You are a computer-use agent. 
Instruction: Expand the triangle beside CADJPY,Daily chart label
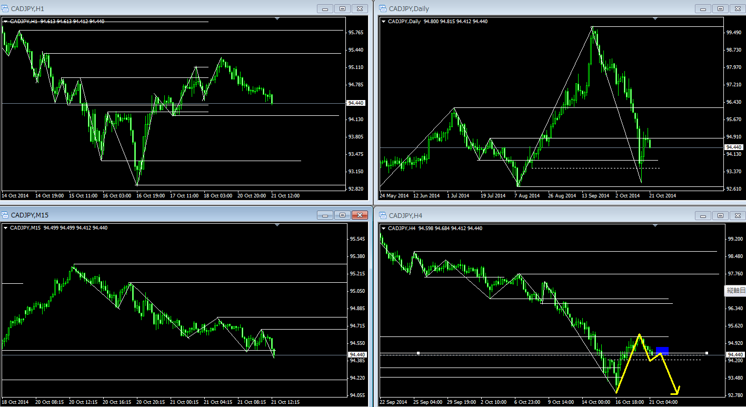(383, 22)
